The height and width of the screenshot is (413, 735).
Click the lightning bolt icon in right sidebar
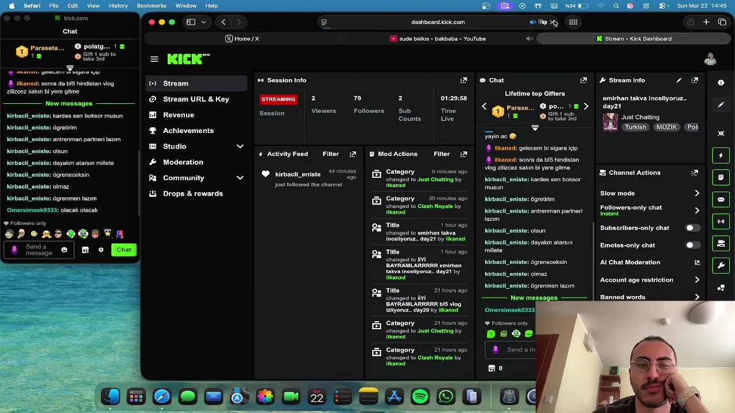coord(721,155)
